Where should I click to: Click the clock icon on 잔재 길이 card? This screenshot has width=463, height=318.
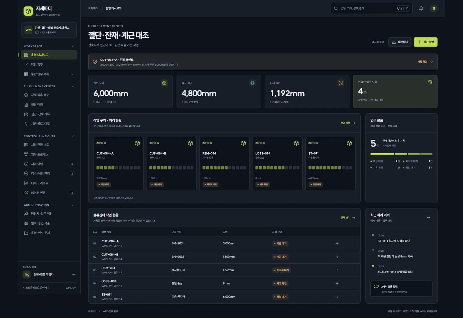pos(341,83)
